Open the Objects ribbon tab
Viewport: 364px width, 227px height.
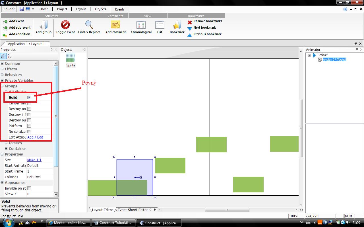(100, 9)
